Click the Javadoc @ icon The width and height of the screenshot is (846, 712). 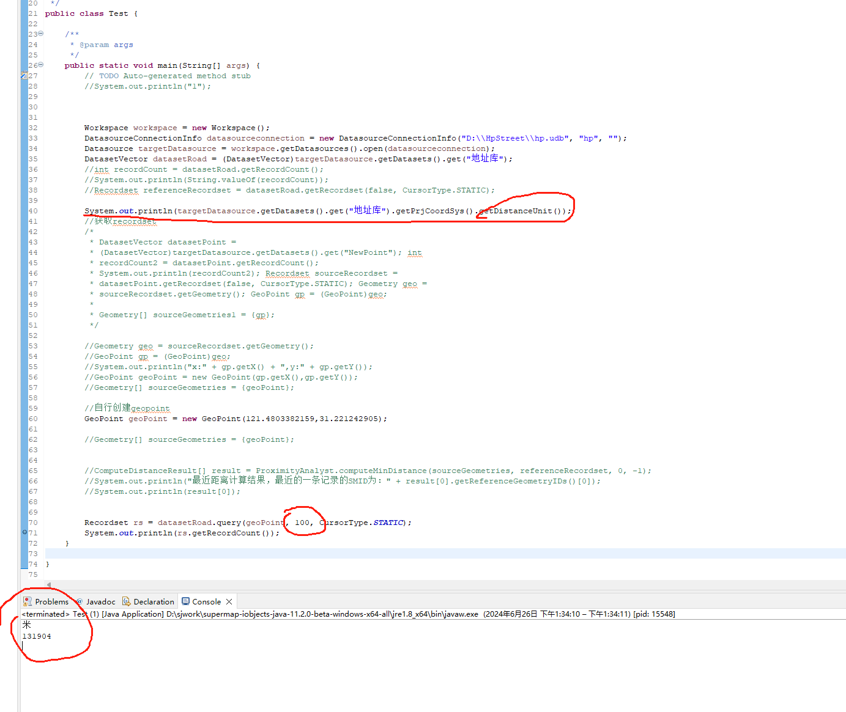(80, 601)
